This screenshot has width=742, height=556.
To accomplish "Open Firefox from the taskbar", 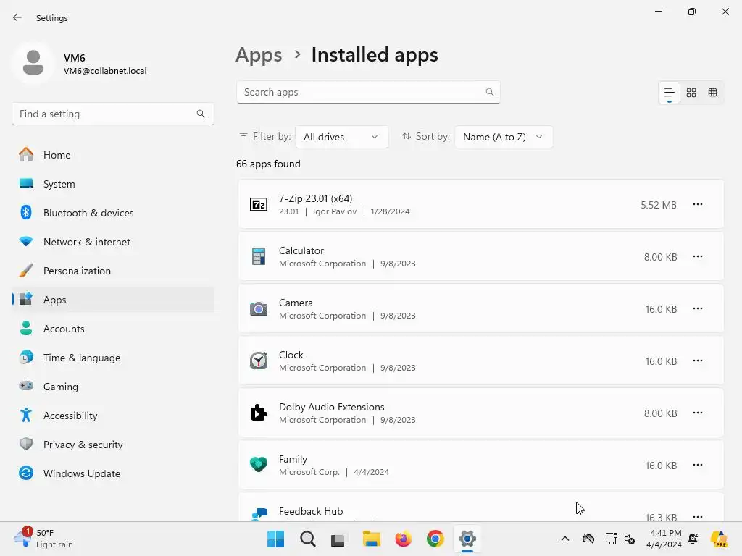I will click(403, 539).
